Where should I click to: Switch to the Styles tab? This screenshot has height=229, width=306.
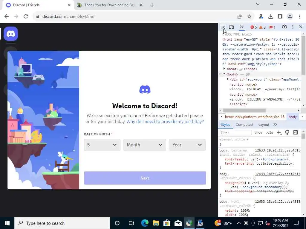(x=225, y=125)
